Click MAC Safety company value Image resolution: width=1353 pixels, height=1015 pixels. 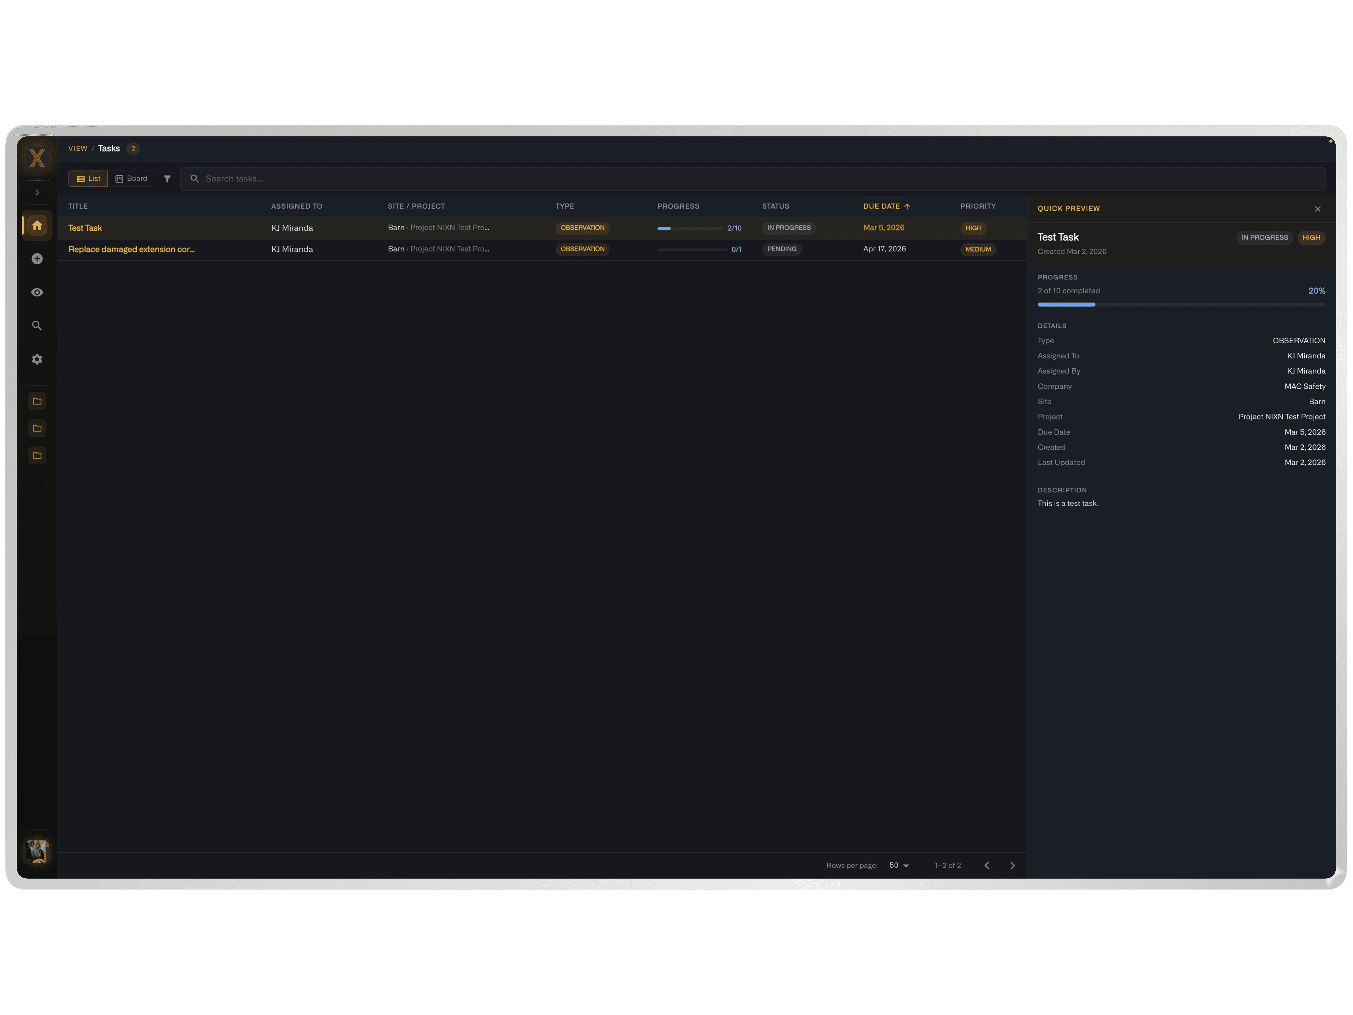point(1305,386)
